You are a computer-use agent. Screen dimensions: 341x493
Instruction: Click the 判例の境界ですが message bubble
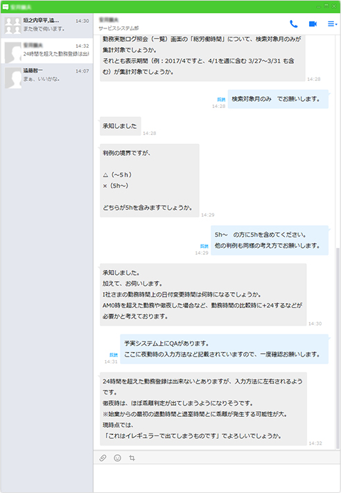pyautogui.click(x=150, y=181)
